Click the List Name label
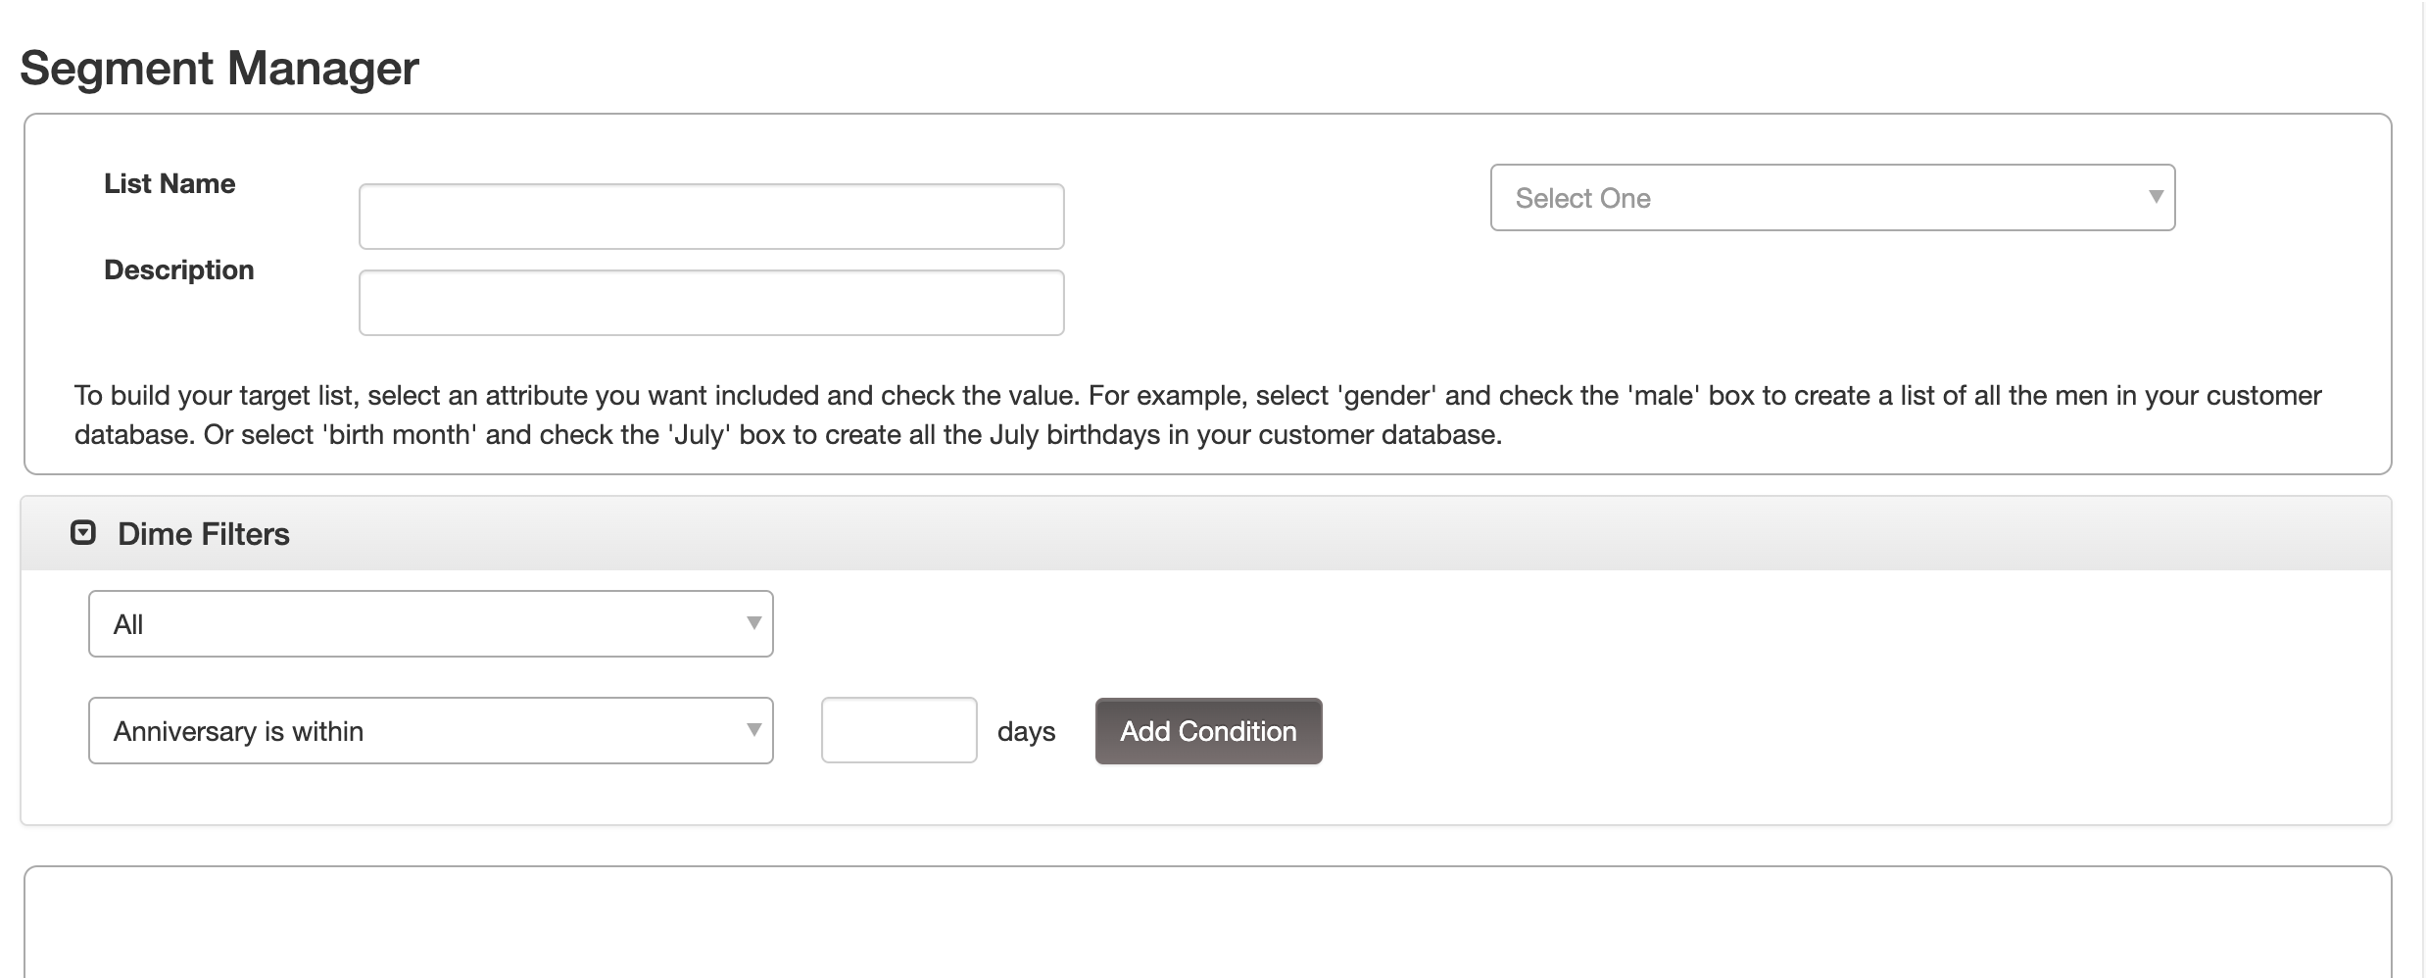2426x978 pixels. [170, 184]
